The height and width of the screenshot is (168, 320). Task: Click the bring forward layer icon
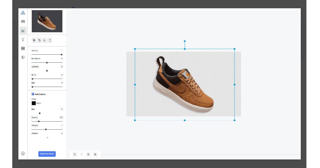point(34,40)
